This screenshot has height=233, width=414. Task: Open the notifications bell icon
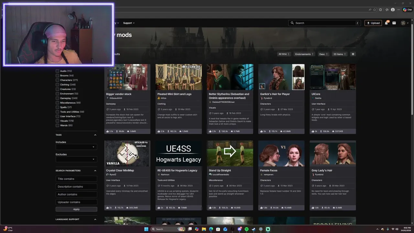[x=386, y=23]
